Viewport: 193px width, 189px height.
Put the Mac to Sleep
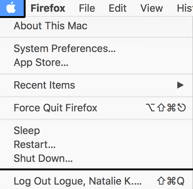coord(27,130)
